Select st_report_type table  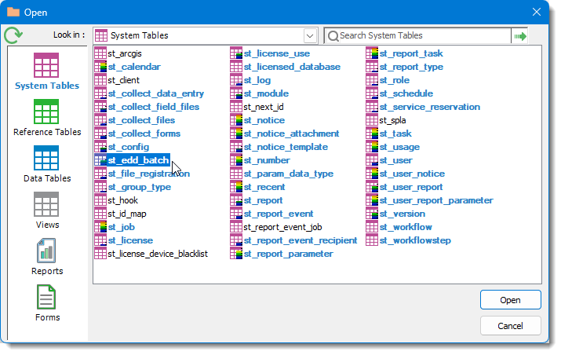411,67
